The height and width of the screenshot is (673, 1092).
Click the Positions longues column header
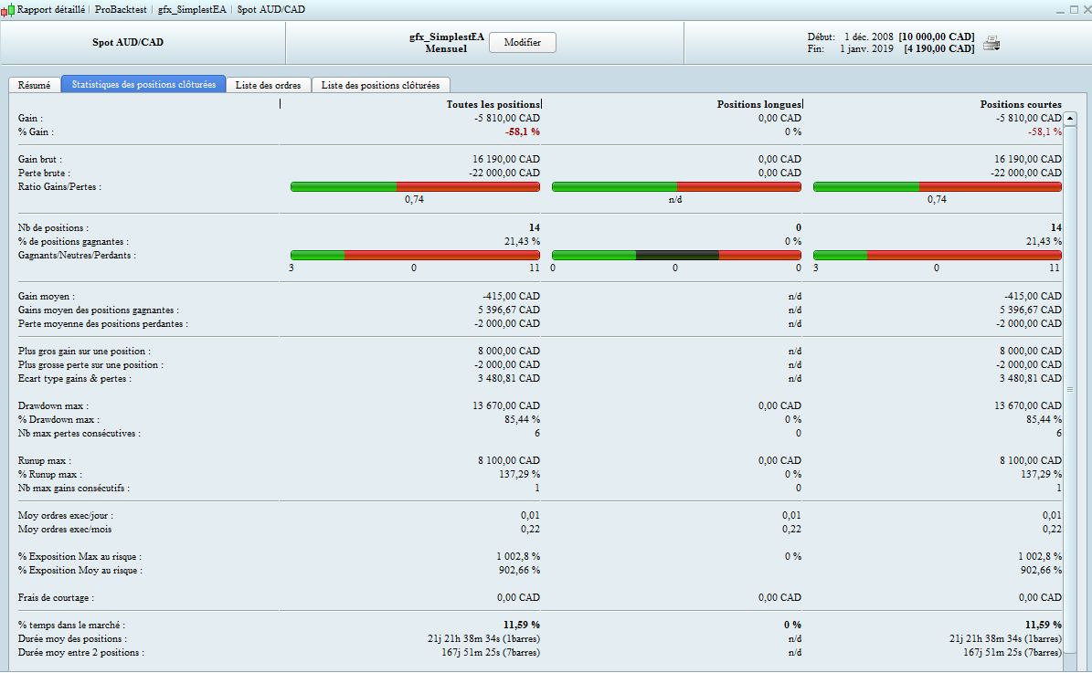(759, 104)
